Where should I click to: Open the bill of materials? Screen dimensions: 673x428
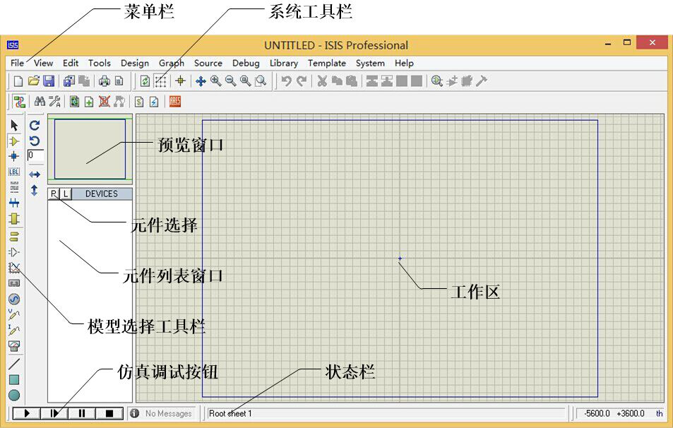[139, 102]
